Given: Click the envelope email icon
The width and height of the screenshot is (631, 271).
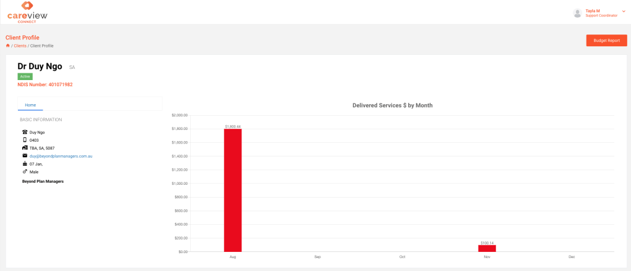Looking at the screenshot, I should pos(25,156).
